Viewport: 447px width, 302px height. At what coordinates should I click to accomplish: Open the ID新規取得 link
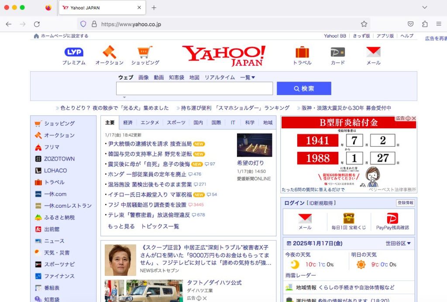point(321,203)
